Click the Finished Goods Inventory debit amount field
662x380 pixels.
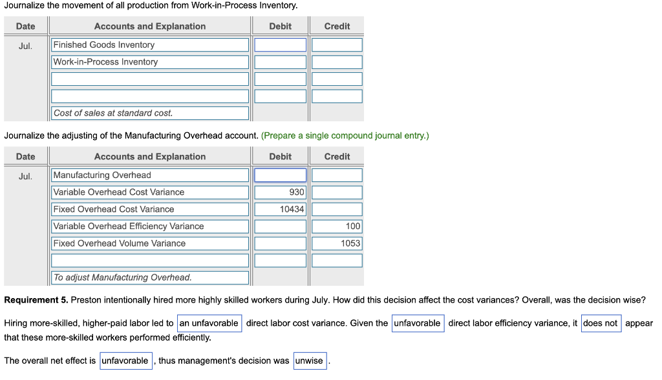tap(279, 45)
